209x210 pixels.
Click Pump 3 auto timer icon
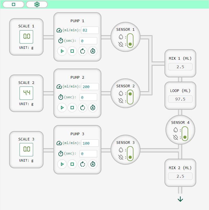(x=93, y=164)
